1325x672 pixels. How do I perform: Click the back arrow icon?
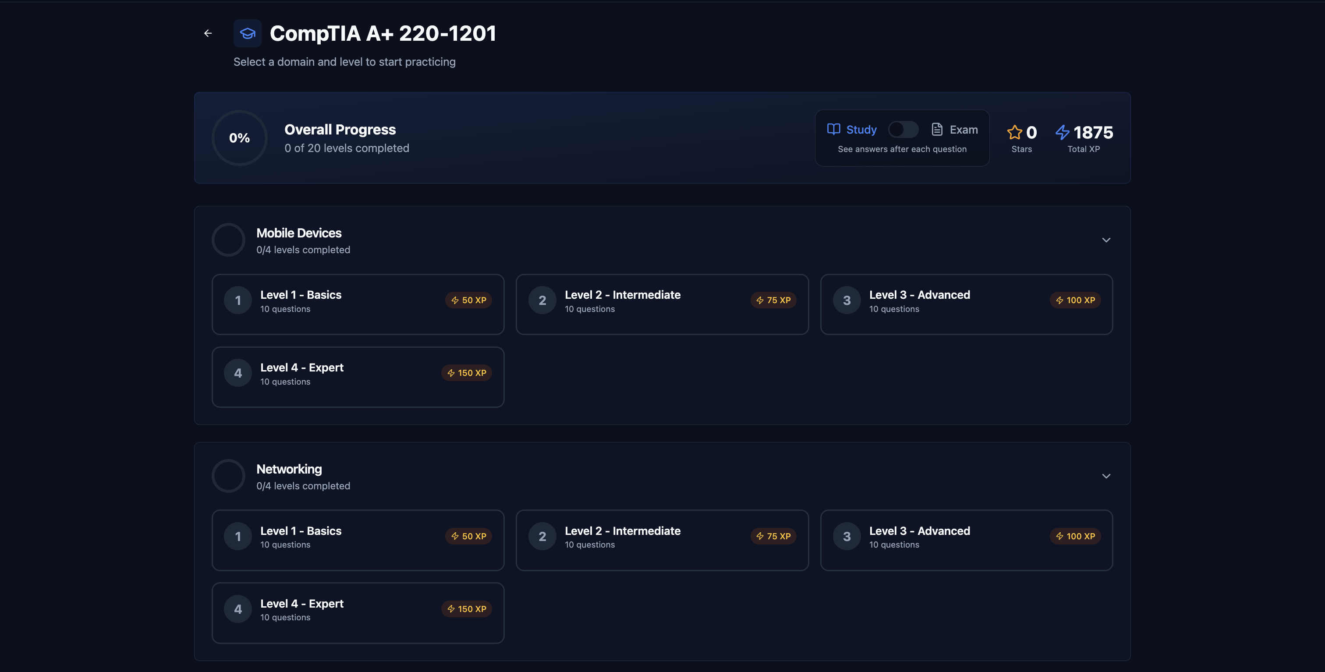[x=208, y=33]
